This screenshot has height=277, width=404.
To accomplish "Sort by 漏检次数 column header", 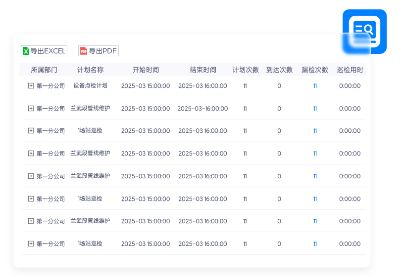I will coord(315,70).
